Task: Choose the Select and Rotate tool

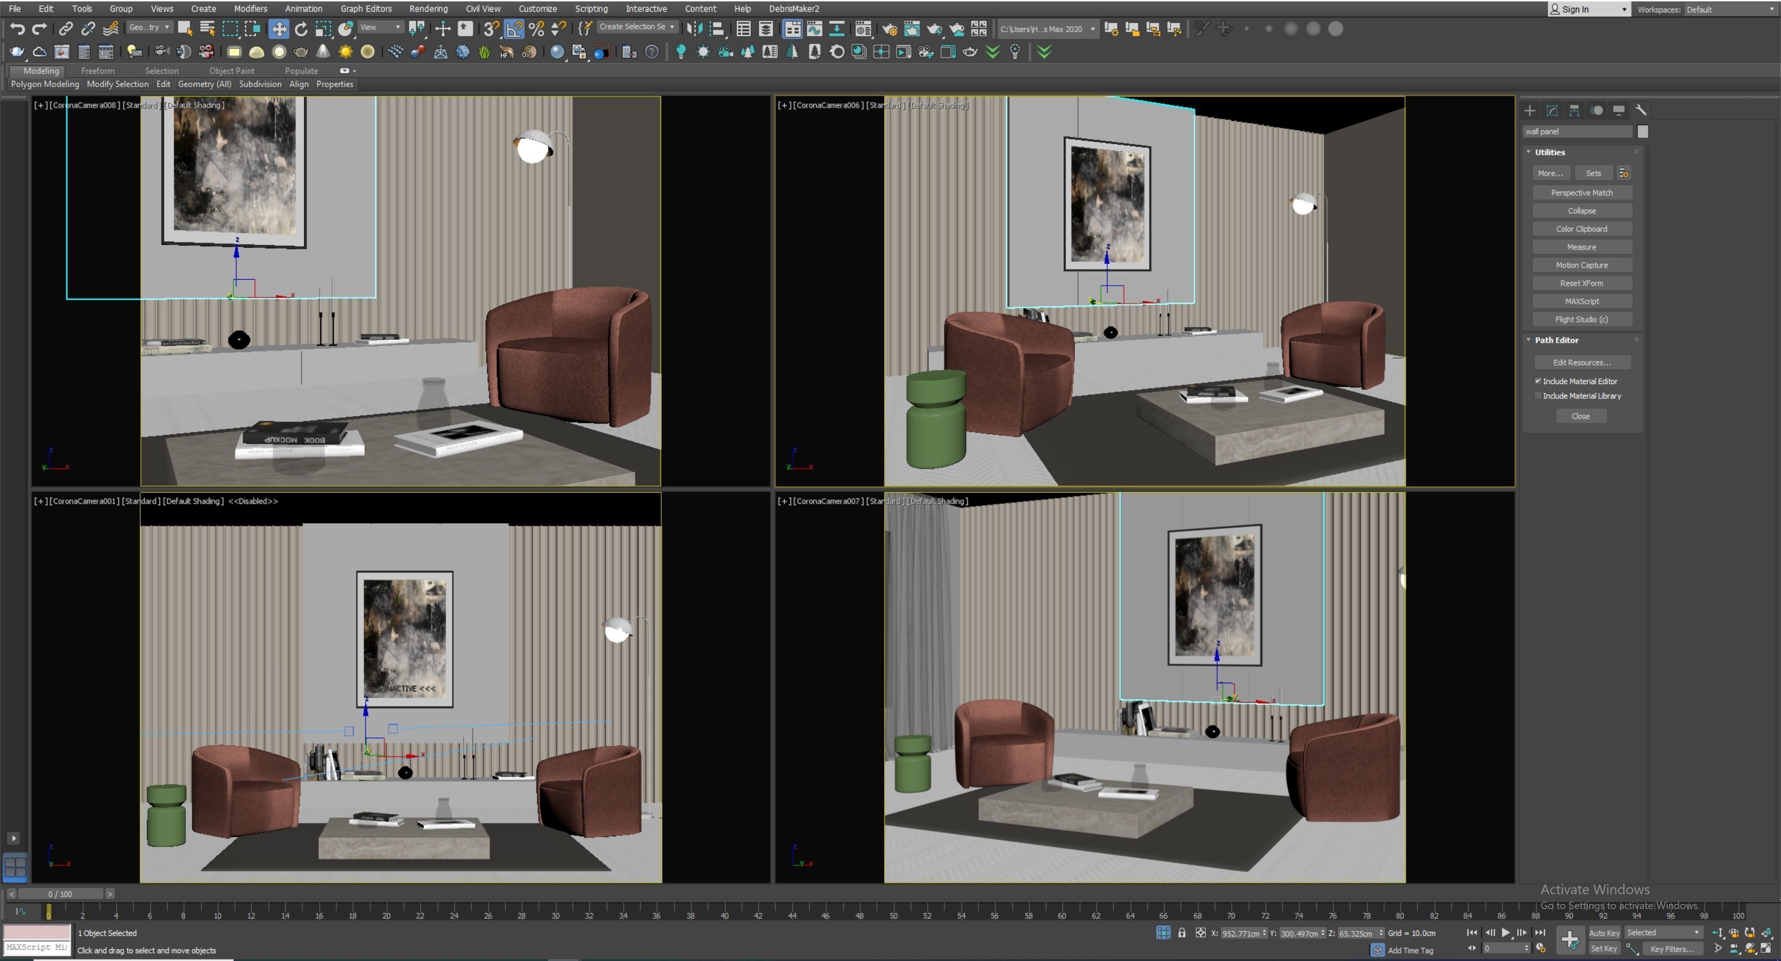Action: coord(301,28)
